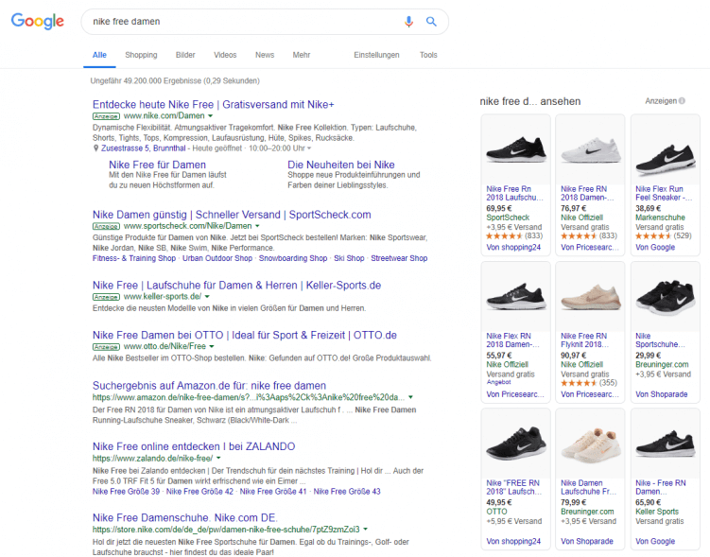Click the map pin next to Zusestrasse 5
Viewport: 710px width, 557px height.
[95, 148]
